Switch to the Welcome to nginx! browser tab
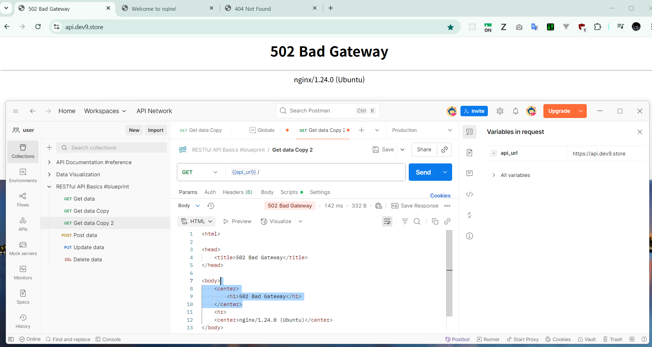The width and height of the screenshot is (652, 347). 168,8
